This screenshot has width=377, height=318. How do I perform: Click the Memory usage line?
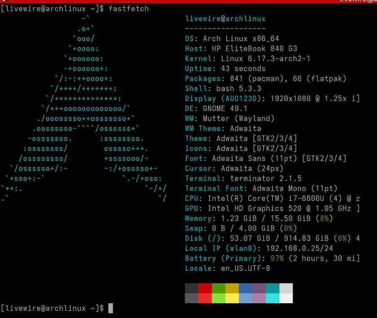coord(259,218)
